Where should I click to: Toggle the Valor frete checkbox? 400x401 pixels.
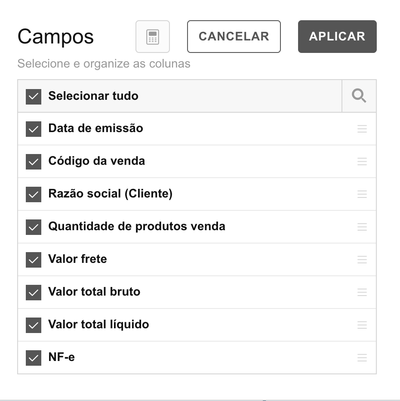pos(34,260)
